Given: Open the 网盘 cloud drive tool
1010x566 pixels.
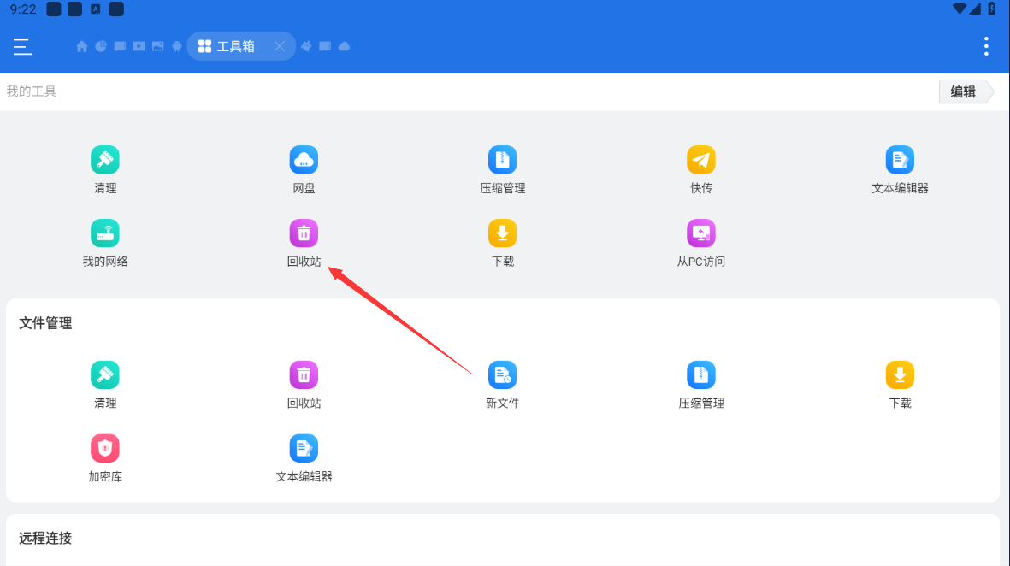Looking at the screenshot, I should click(x=304, y=159).
